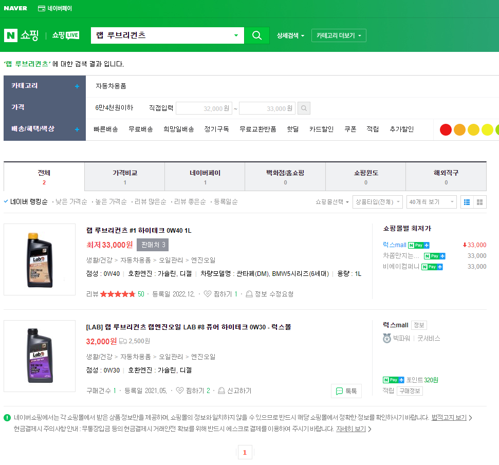The image size is (499, 465).
Task: Click 구매정보 button
Action: tap(410, 391)
